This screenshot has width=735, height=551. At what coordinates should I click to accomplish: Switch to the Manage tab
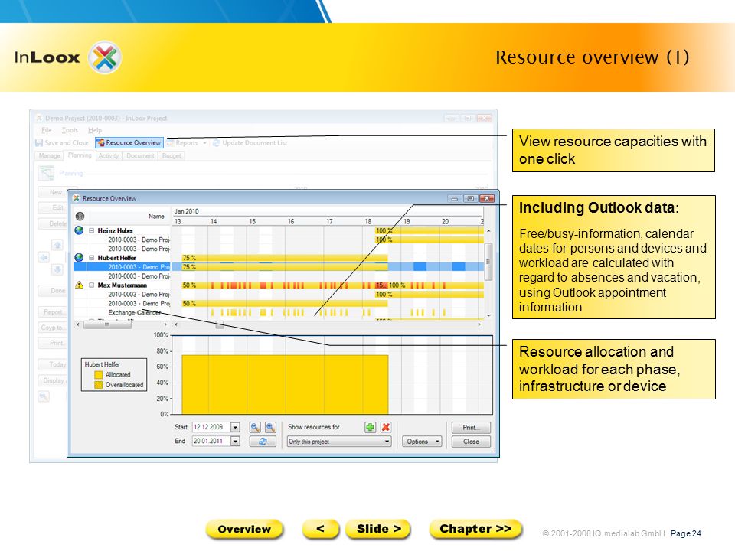click(49, 155)
